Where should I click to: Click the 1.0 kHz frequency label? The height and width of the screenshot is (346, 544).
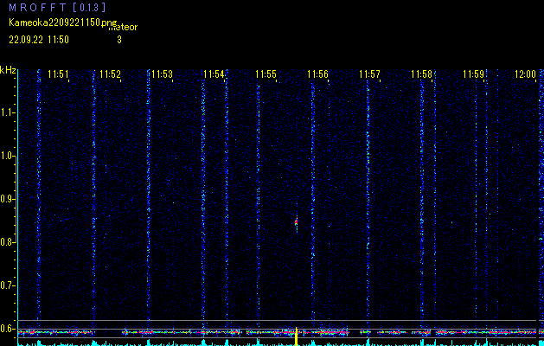point(7,156)
